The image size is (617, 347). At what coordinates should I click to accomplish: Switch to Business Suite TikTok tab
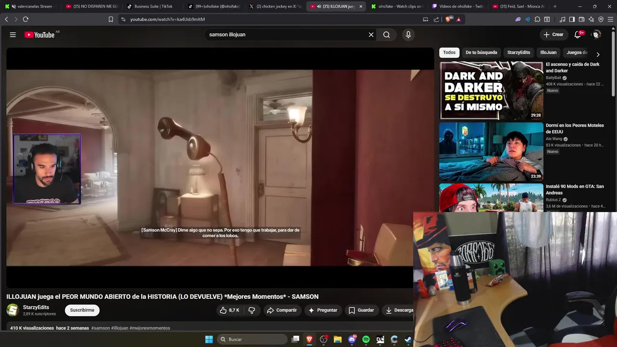[152, 6]
